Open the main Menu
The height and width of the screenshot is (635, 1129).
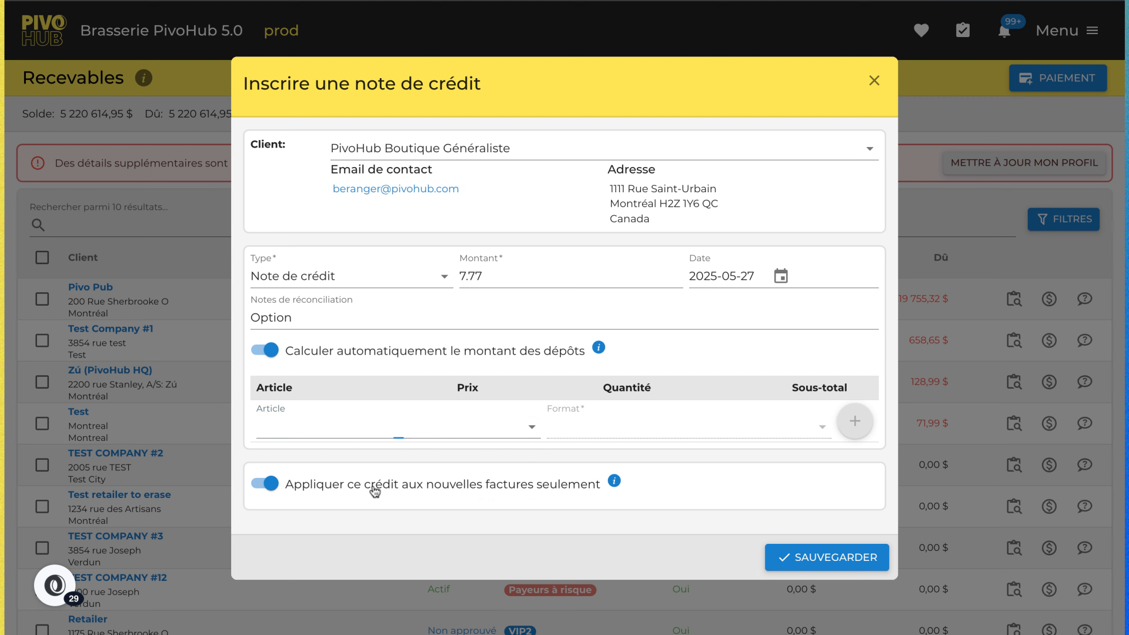[1067, 31]
